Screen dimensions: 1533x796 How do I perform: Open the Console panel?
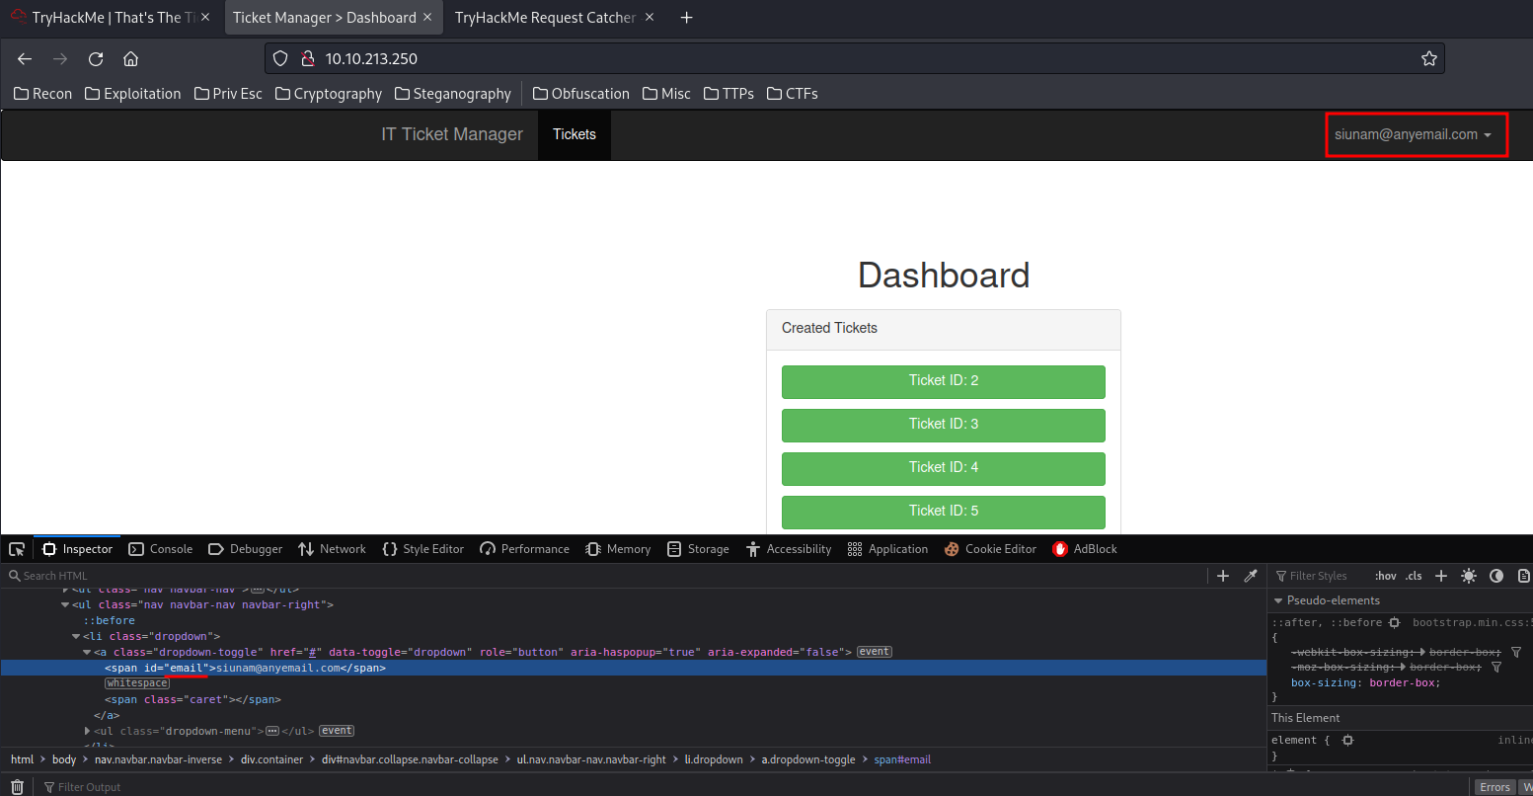(160, 549)
